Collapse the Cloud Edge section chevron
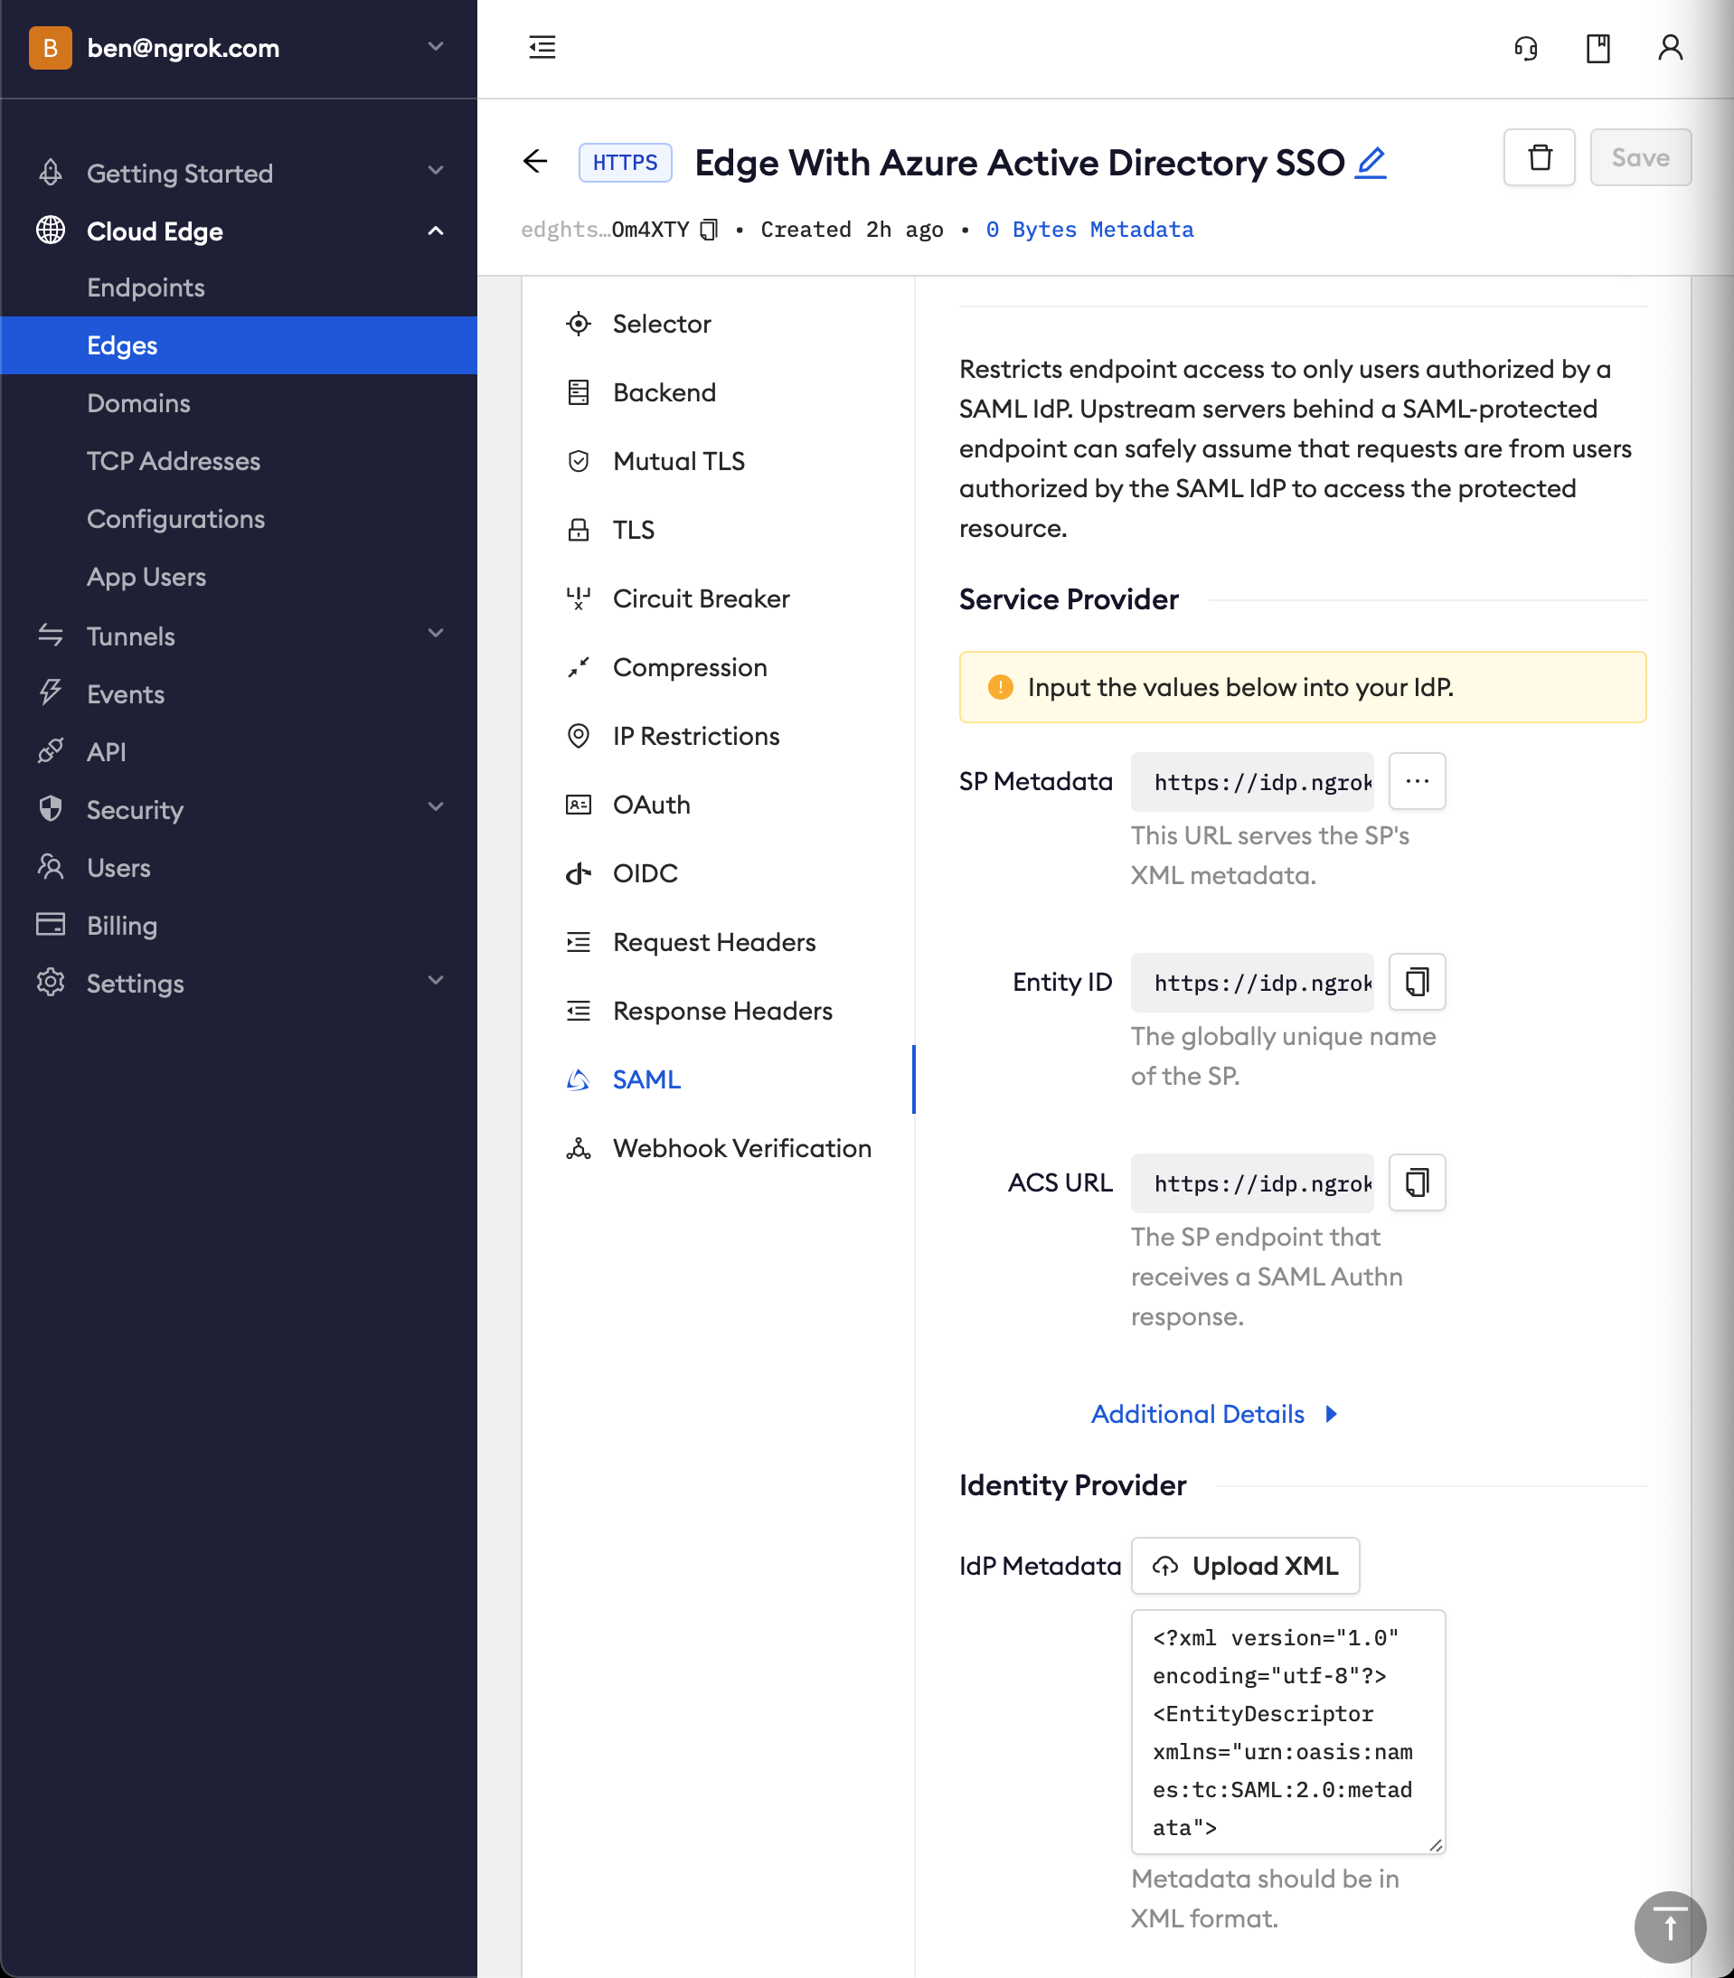 point(436,231)
